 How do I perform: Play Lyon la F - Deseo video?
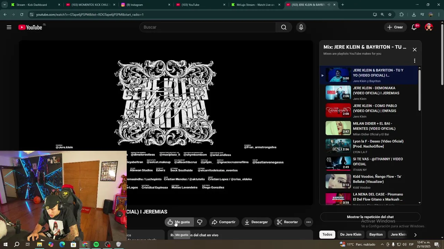pyautogui.click(x=369, y=146)
